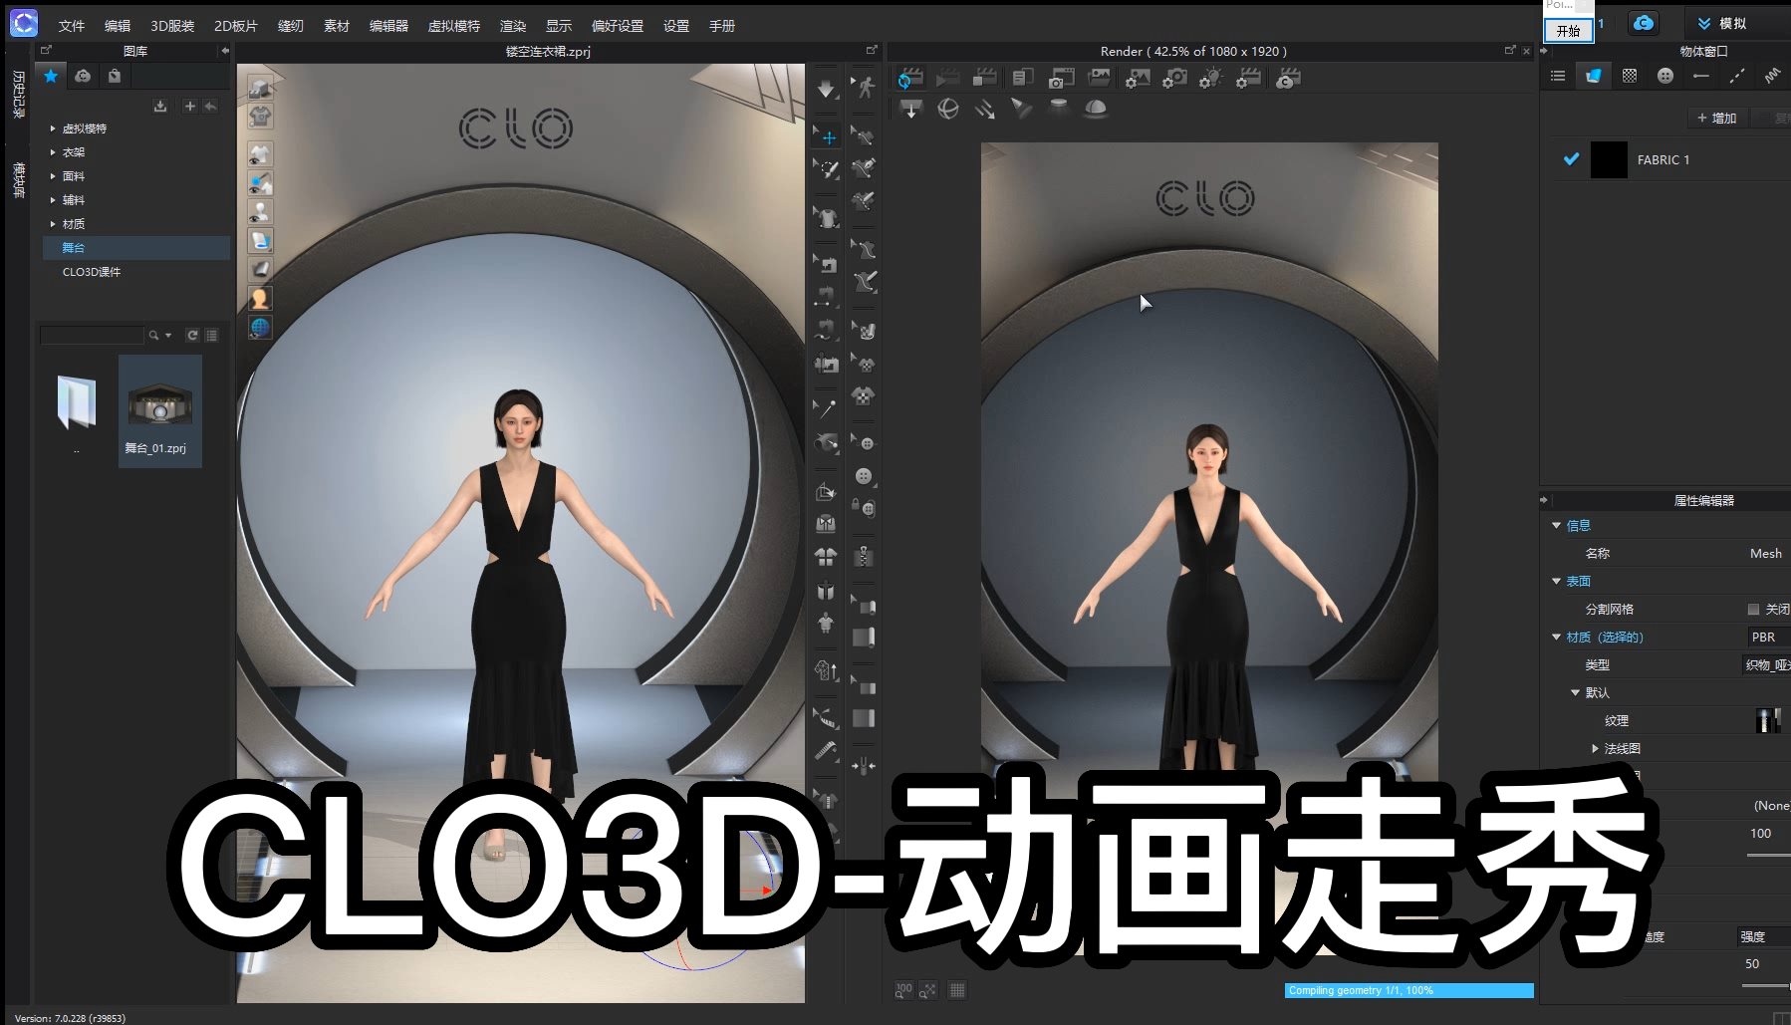The height and width of the screenshot is (1025, 1791).
Task: Click the final render play clapperboard icon
Action: [x=947, y=78]
